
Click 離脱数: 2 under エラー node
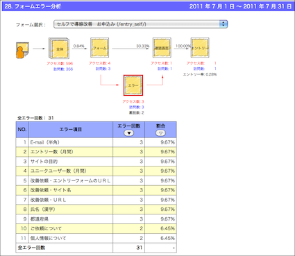[137, 112]
